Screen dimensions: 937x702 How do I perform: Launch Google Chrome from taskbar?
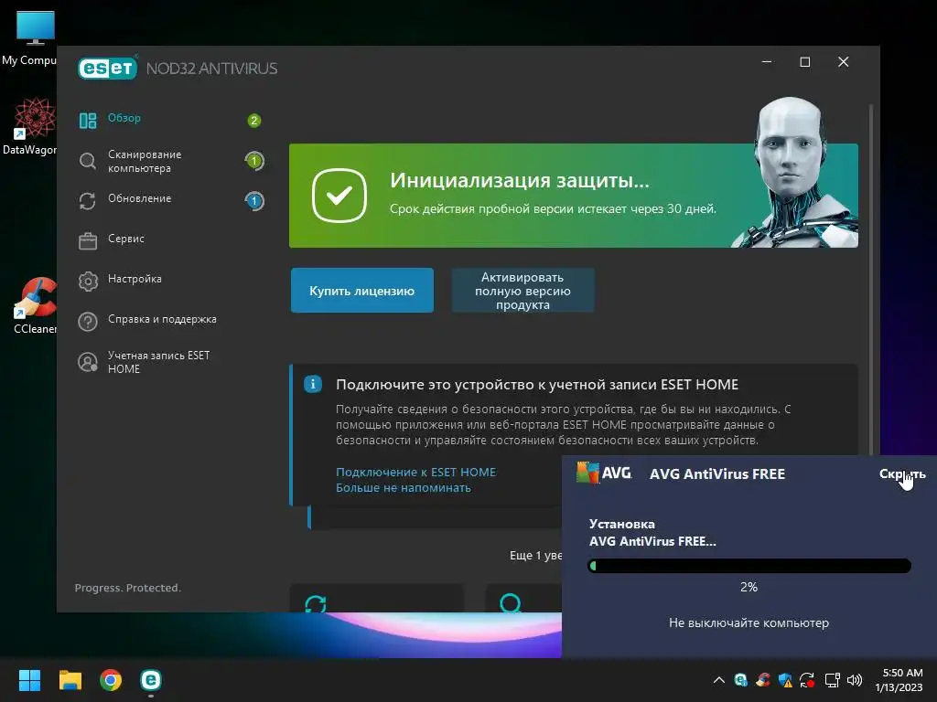pos(111,680)
